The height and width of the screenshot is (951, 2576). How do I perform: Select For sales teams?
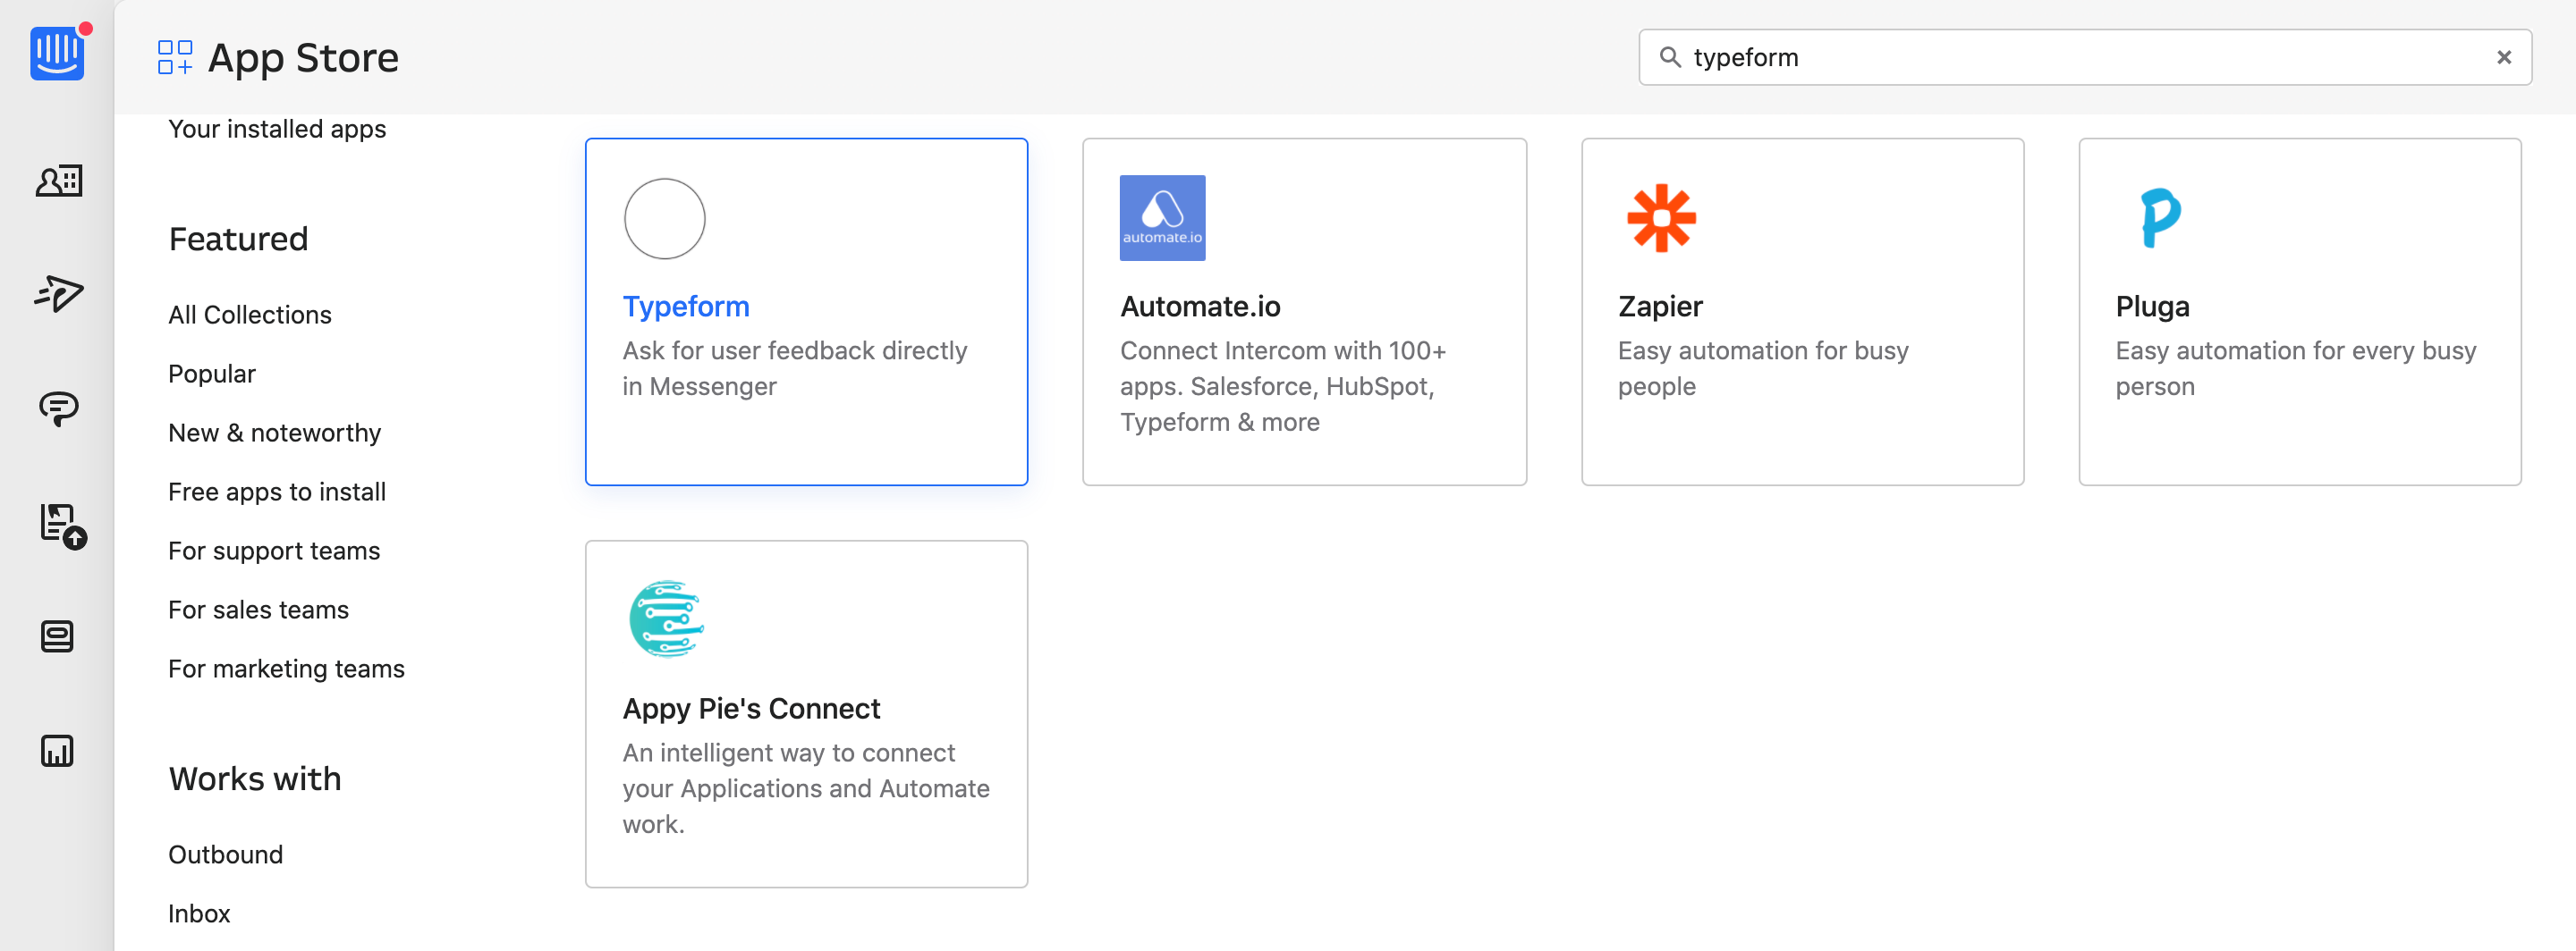tap(258, 610)
